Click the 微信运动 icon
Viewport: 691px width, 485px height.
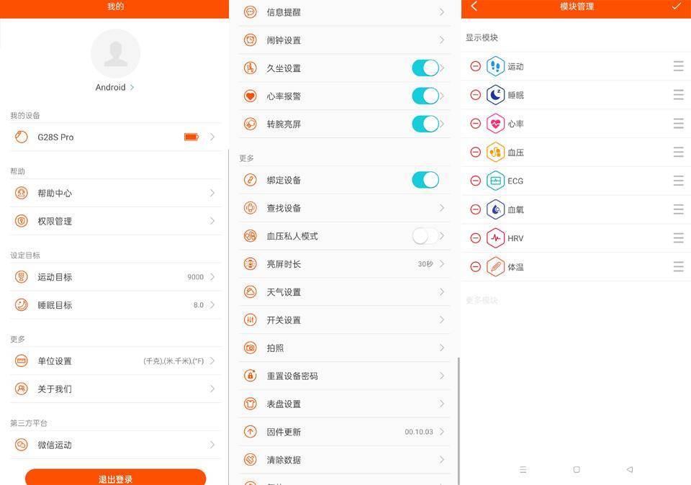pyautogui.click(x=22, y=445)
